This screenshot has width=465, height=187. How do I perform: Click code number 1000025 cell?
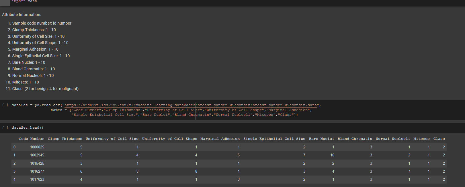(37, 147)
